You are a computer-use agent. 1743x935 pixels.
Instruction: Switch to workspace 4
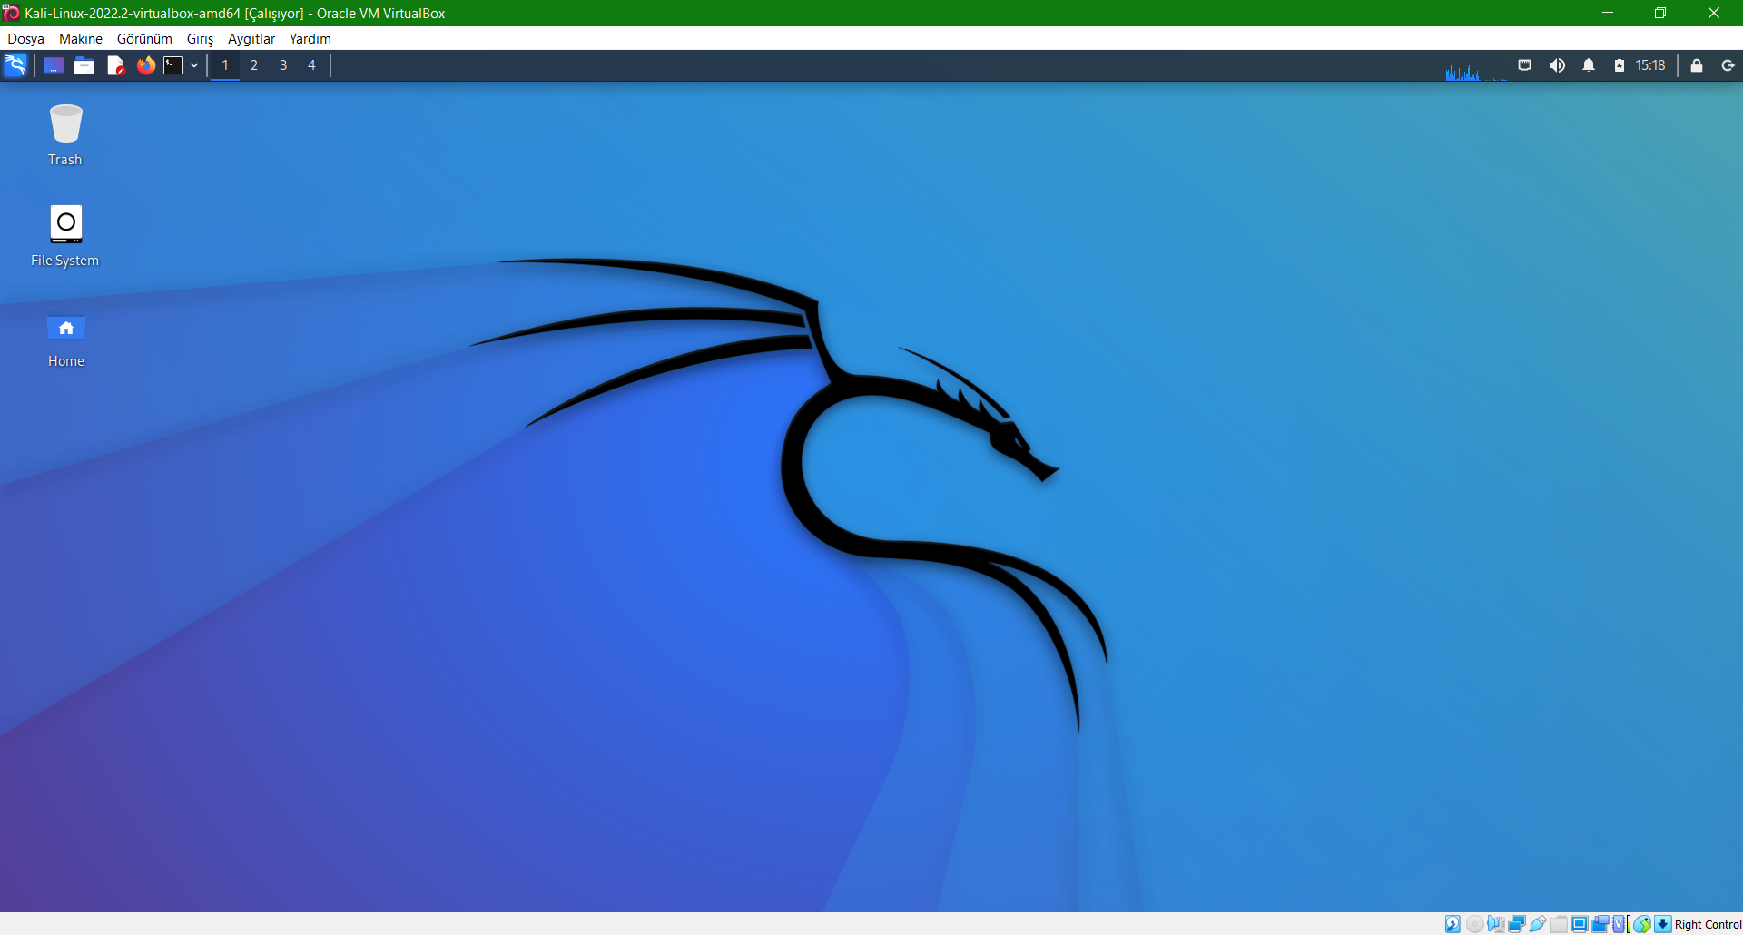311,65
